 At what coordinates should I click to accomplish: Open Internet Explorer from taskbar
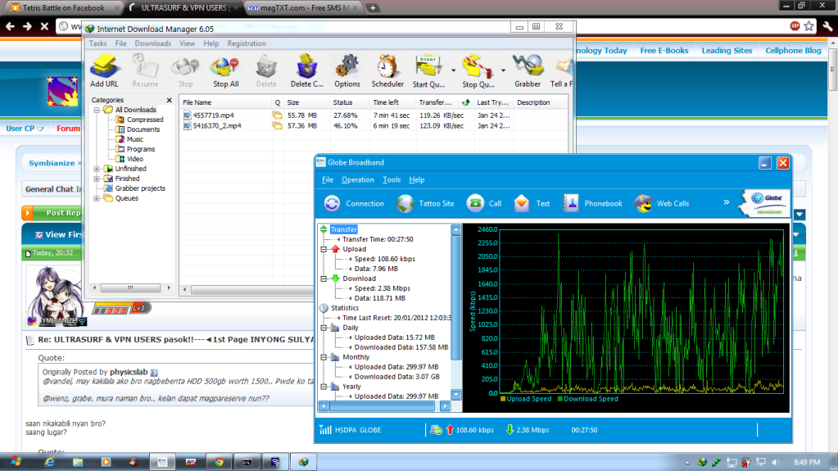coord(50,462)
